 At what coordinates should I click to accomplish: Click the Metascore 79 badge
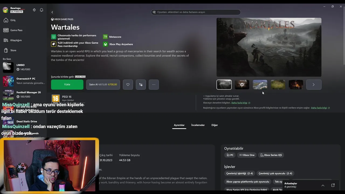click(105, 37)
